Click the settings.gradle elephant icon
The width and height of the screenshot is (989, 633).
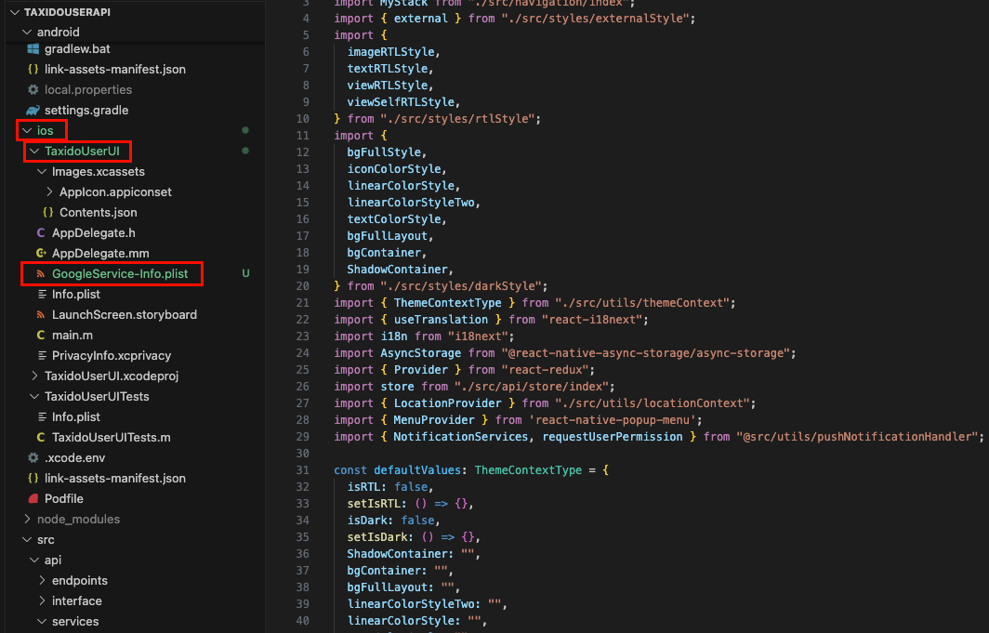(x=33, y=111)
